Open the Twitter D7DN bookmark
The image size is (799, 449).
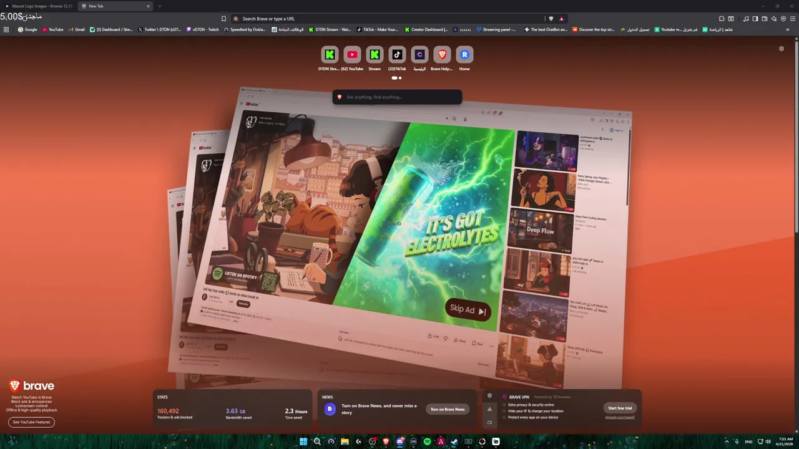pyautogui.click(x=159, y=29)
